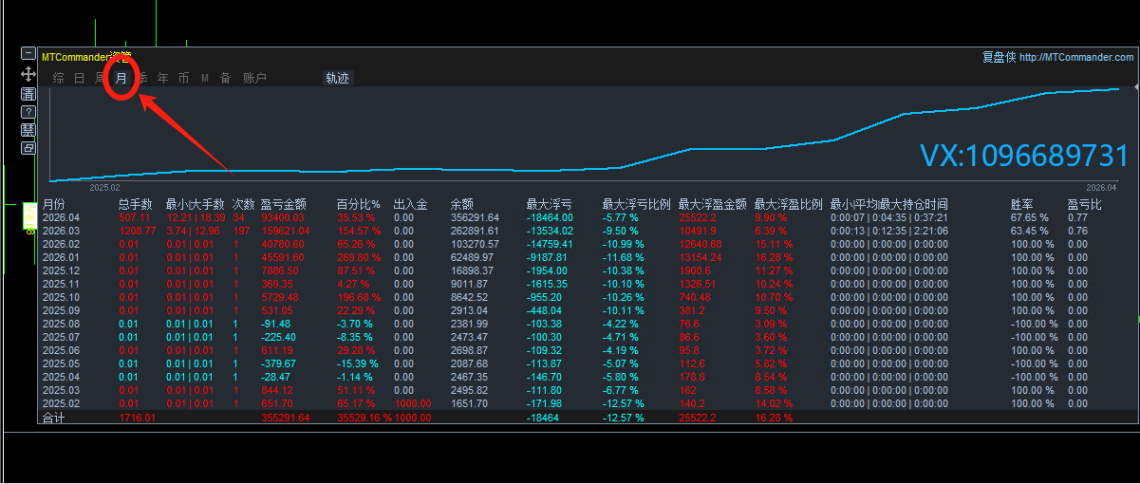
Task: Click the 禁 disable icon in sidebar
Action: point(28,130)
